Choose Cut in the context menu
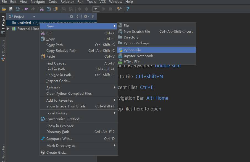The image size is (250, 162). point(78,33)
